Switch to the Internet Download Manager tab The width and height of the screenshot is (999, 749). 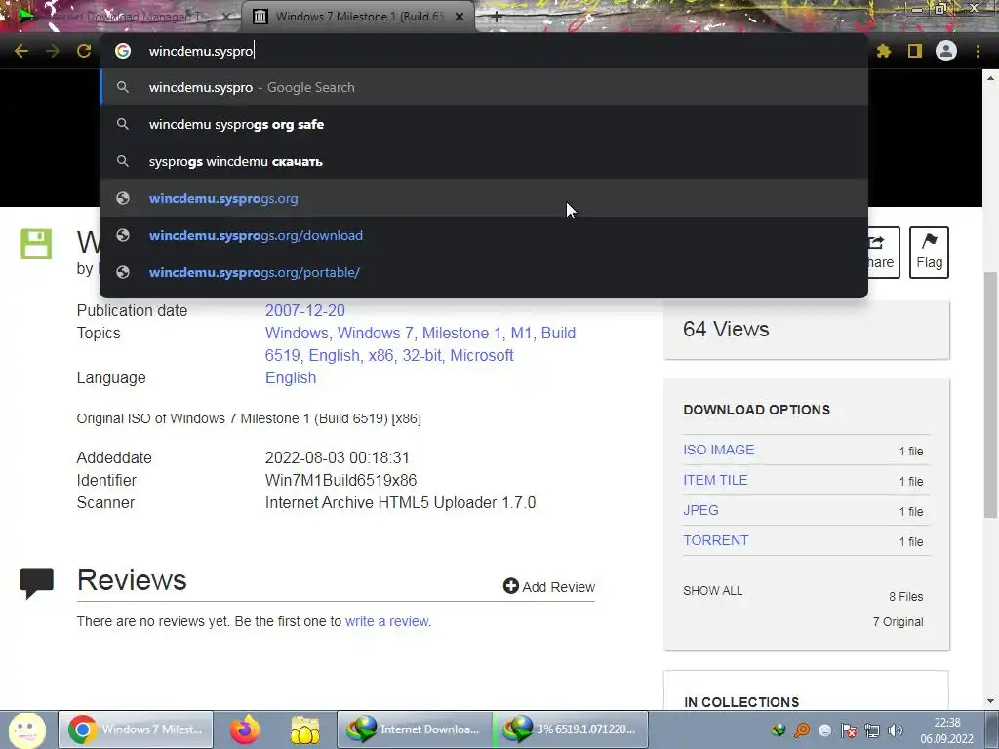coord(121,17)
